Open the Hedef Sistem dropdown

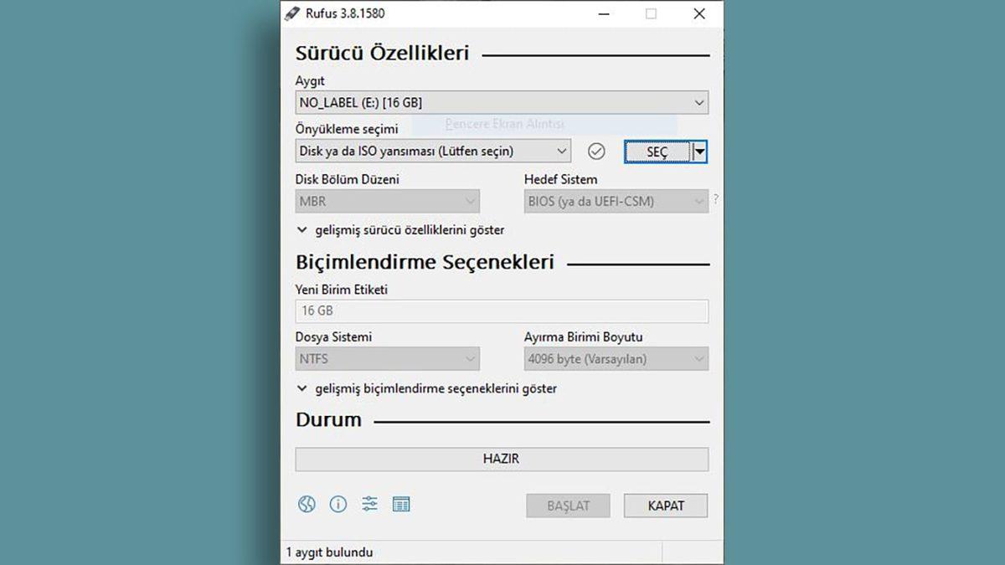(698, 201)
